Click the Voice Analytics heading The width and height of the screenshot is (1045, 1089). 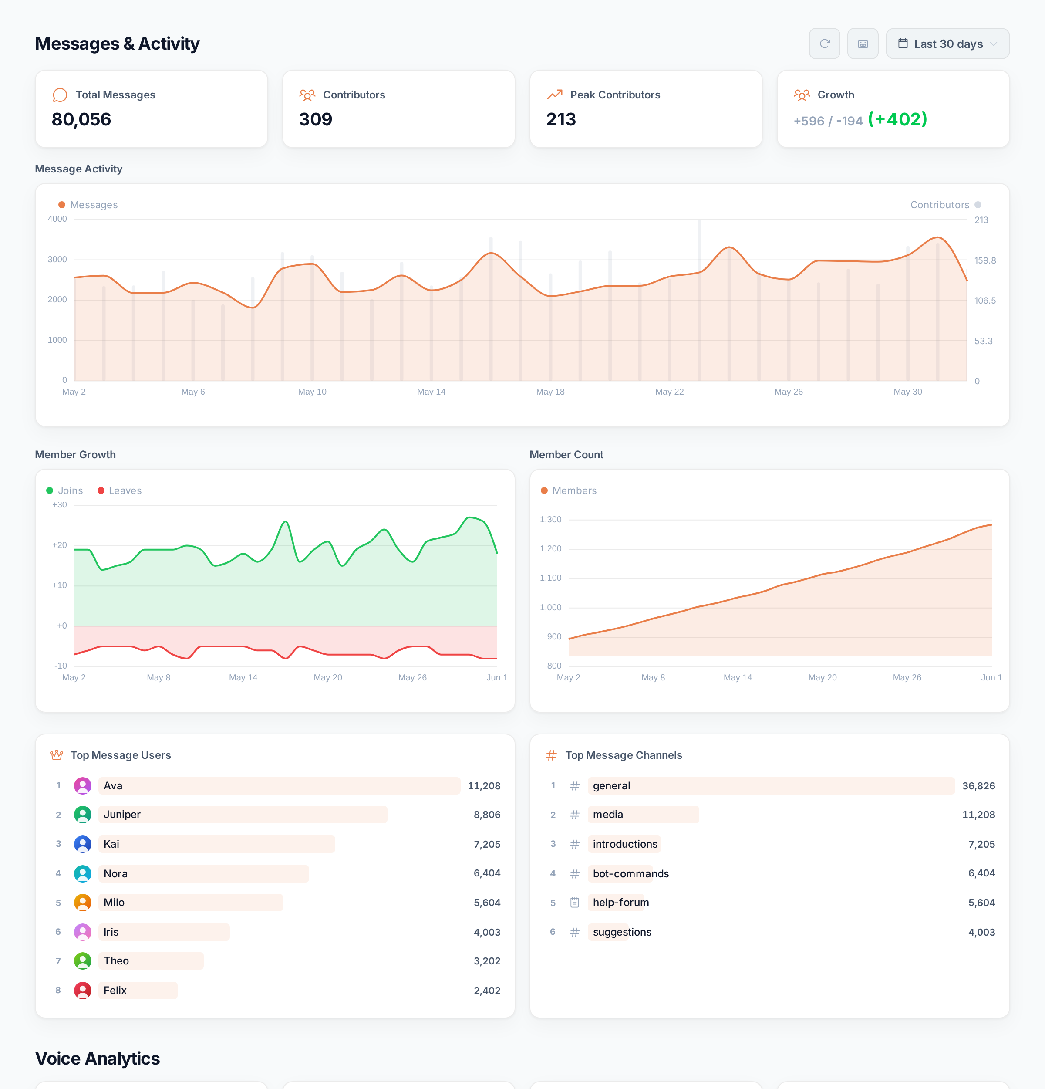point(97,1059)
